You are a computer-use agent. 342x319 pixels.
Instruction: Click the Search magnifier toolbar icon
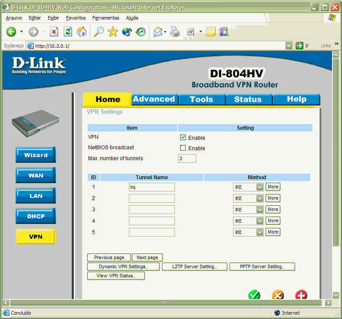[x=99, y=32]
